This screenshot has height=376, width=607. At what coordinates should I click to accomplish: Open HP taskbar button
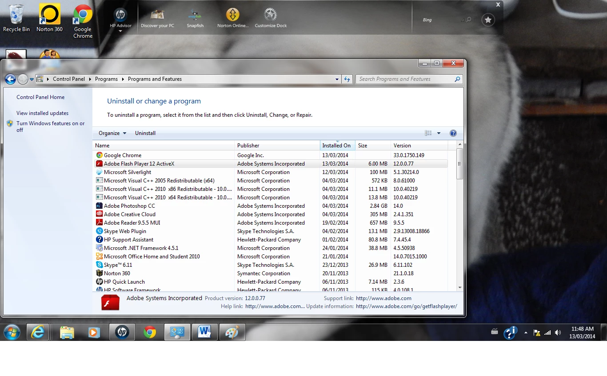tap(122, 332)
